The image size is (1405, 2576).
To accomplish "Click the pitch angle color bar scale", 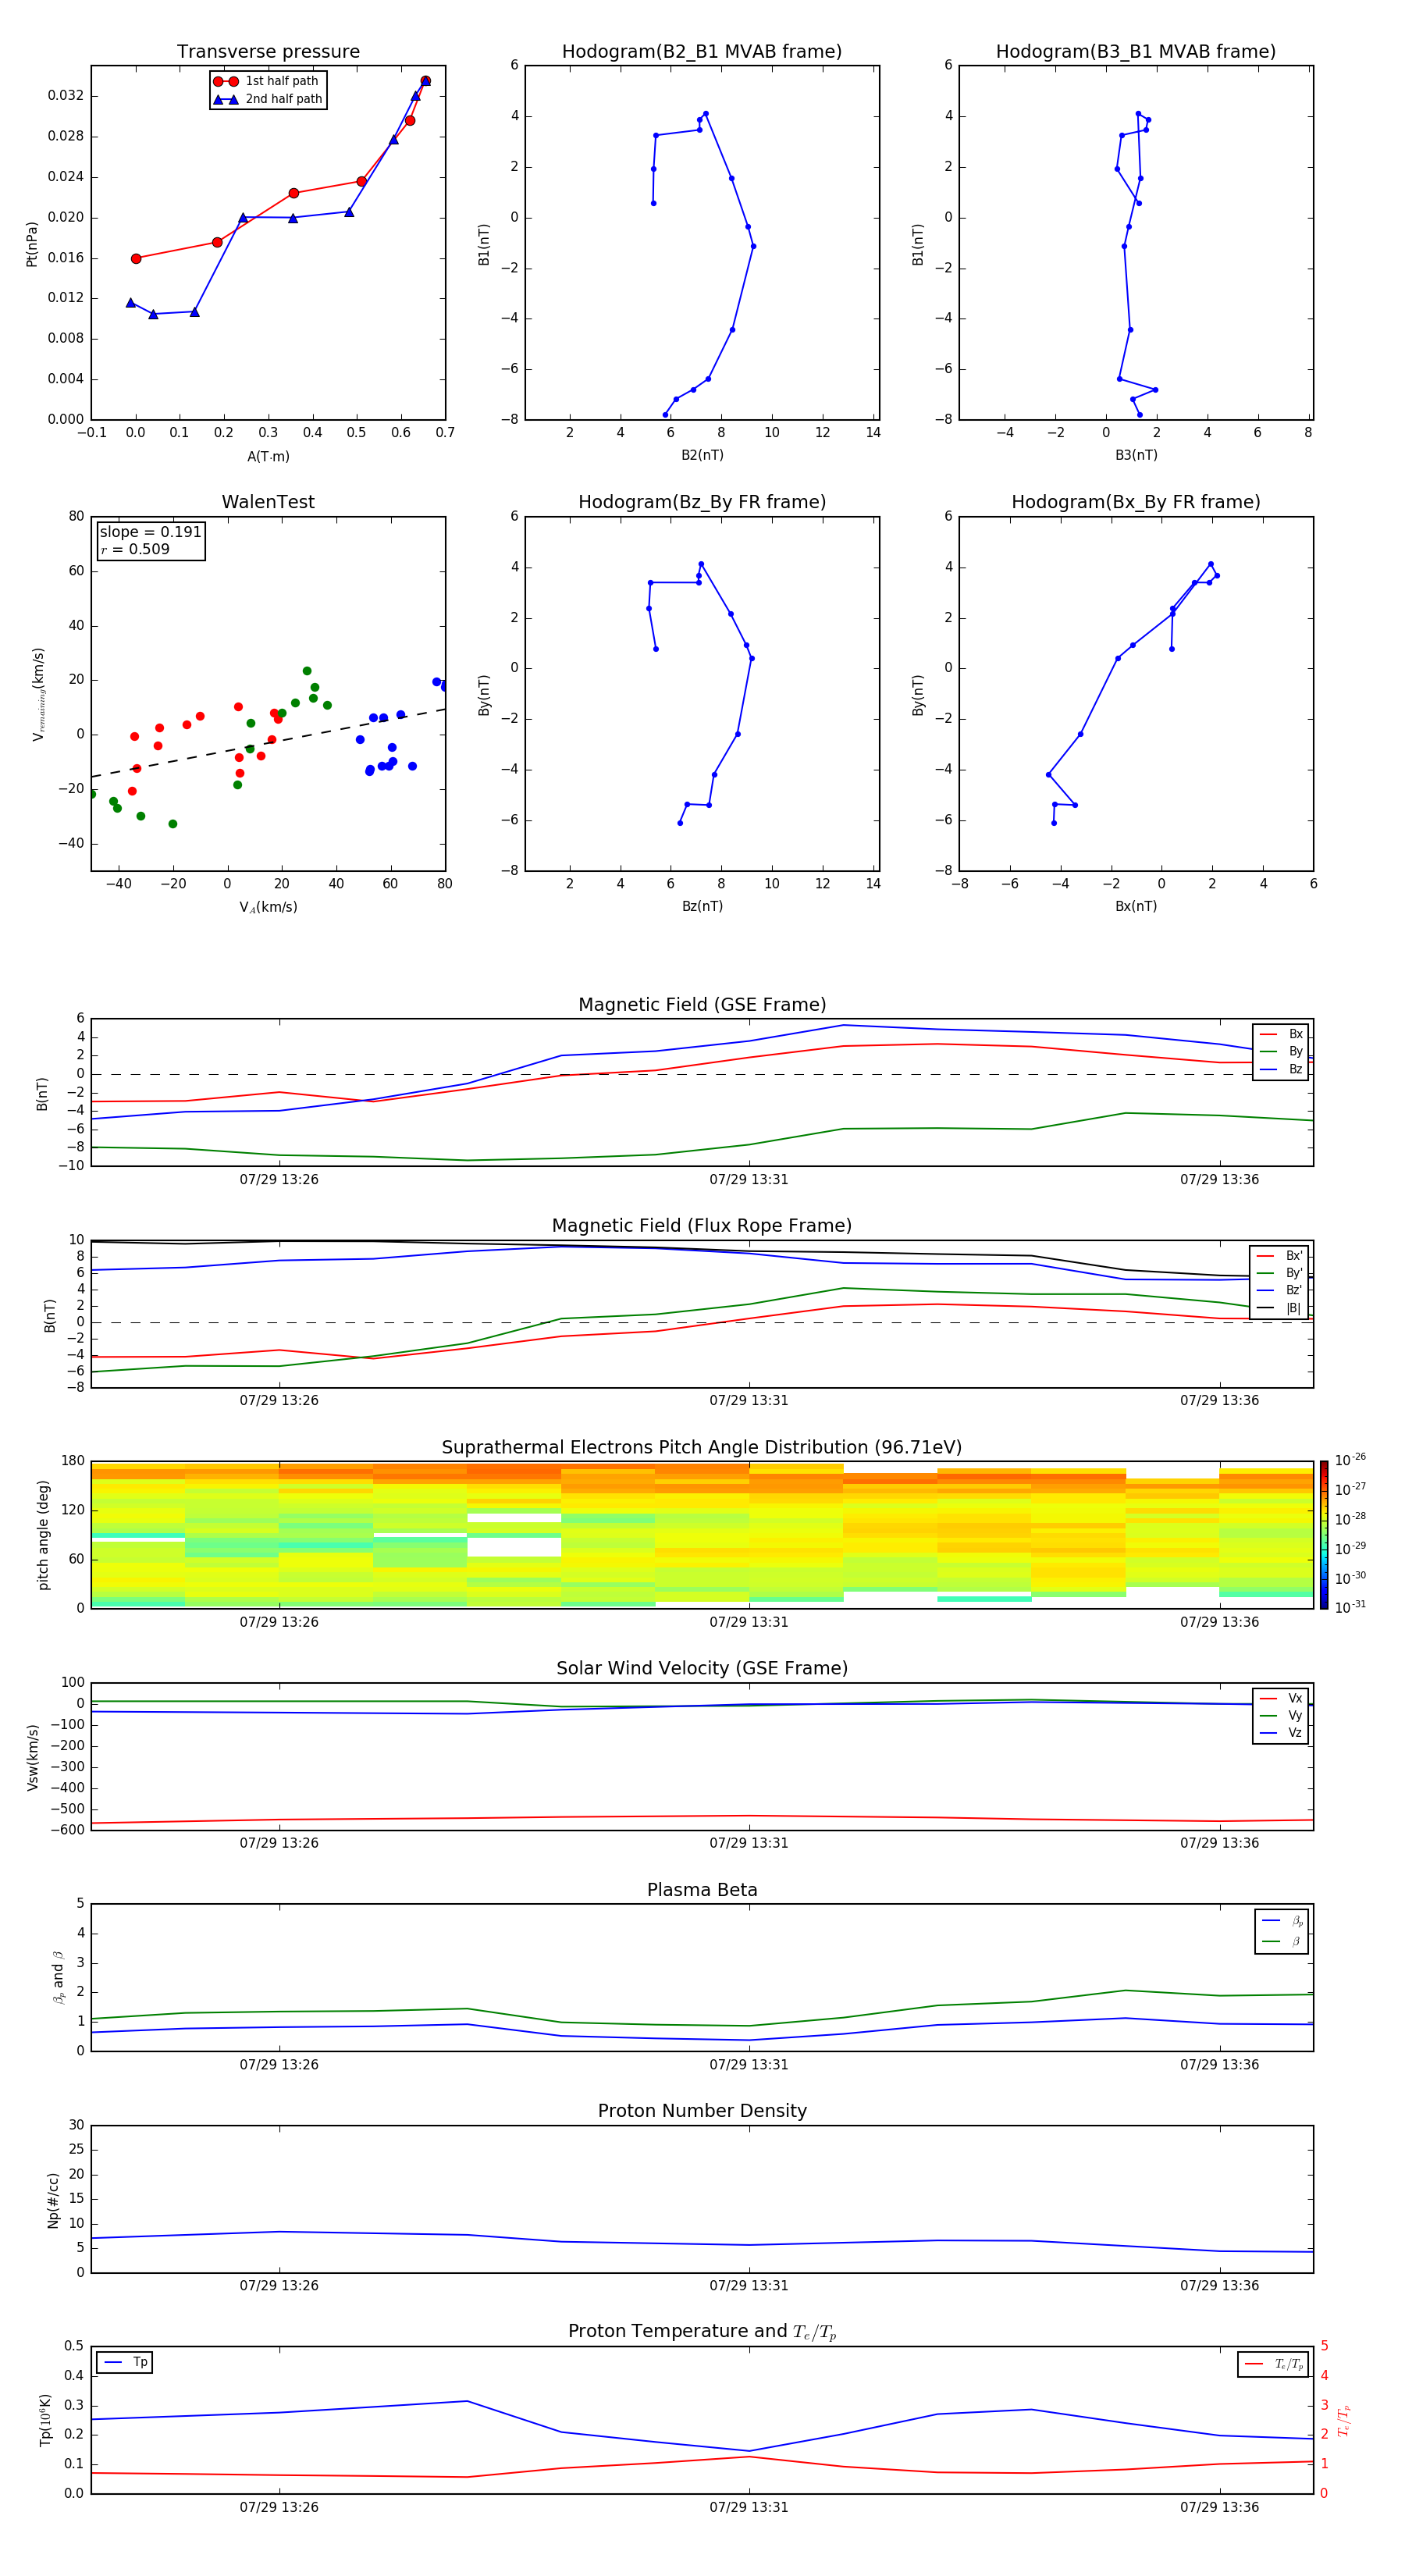I will [1323, 1535].
